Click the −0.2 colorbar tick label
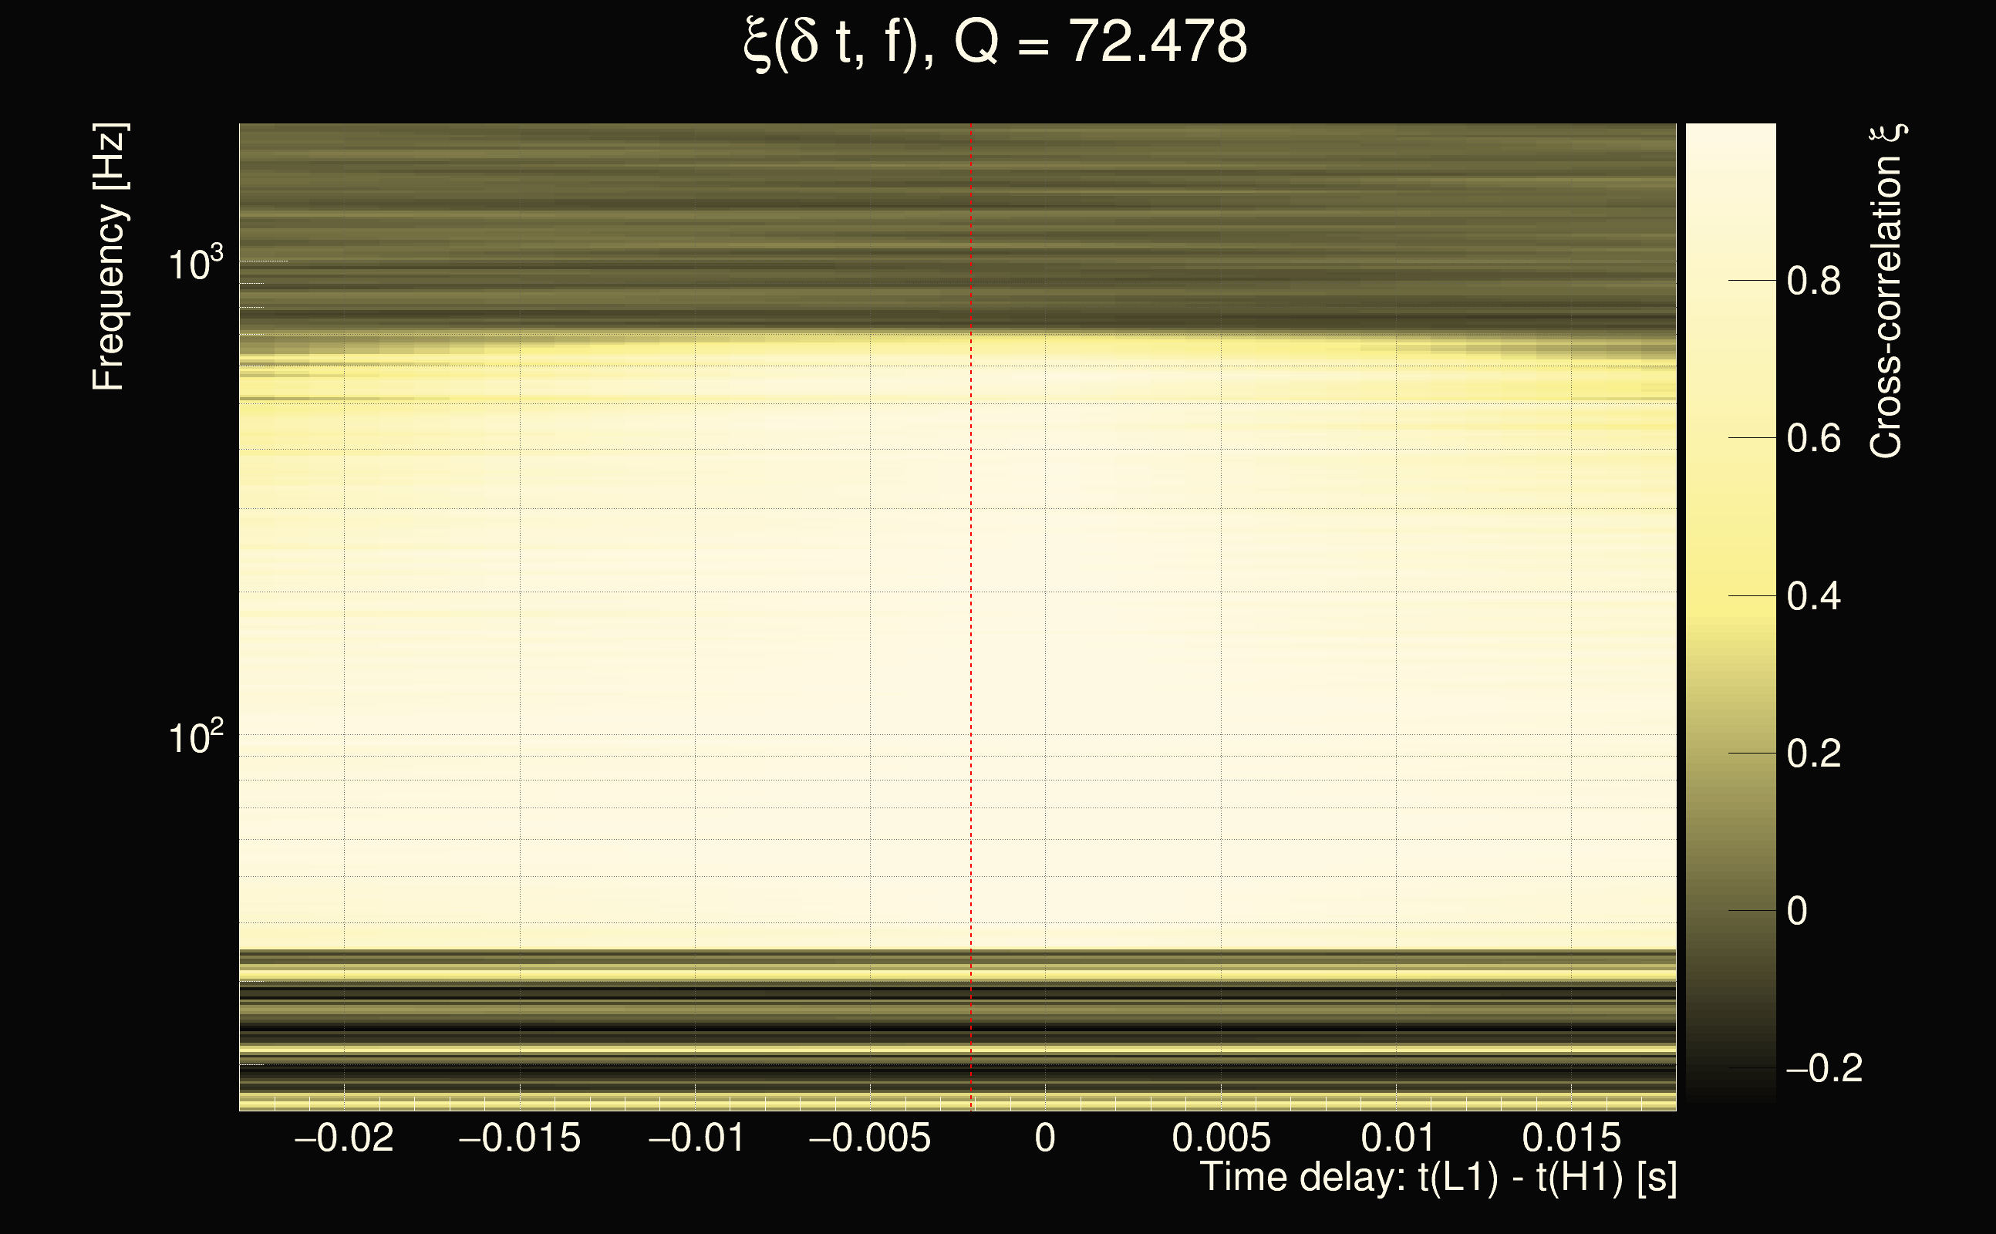 click(1824, 1067)
